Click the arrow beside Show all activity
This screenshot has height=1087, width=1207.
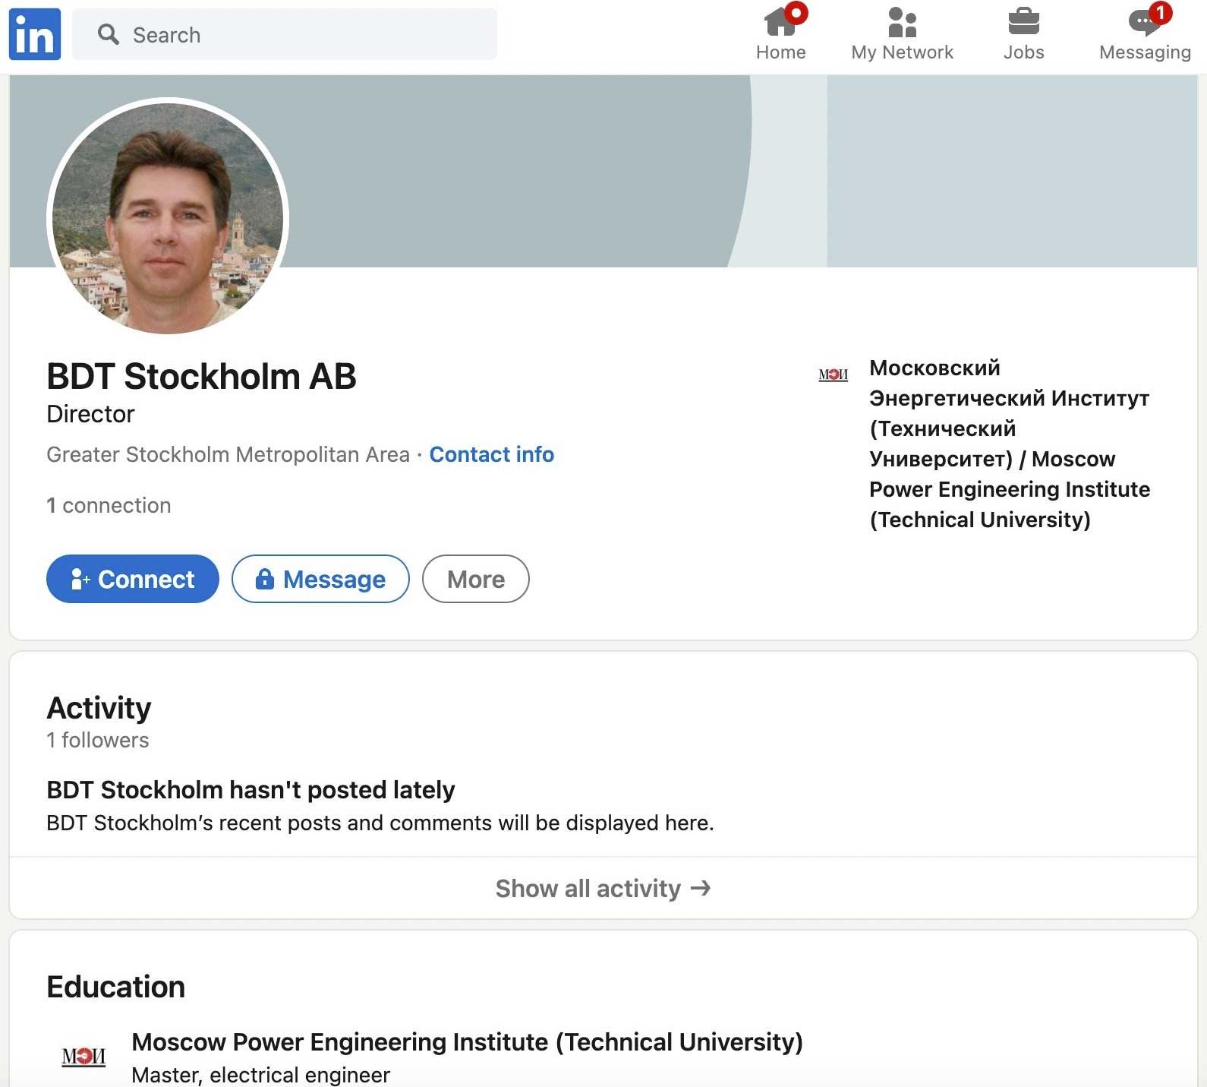tap(701, 887)
